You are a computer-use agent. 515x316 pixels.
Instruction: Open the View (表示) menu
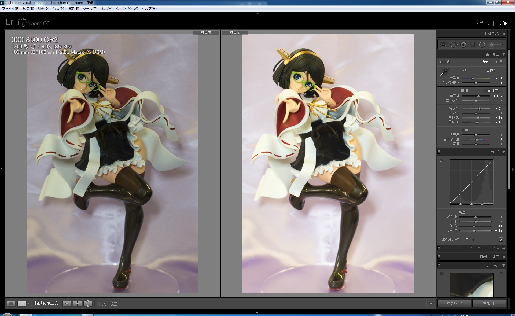pyautogui.click(x=106, y=9)
